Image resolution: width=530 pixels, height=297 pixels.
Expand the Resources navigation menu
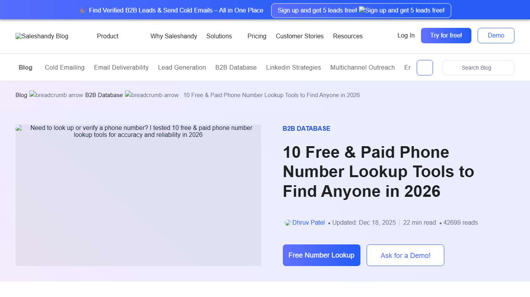coord(348,36)
